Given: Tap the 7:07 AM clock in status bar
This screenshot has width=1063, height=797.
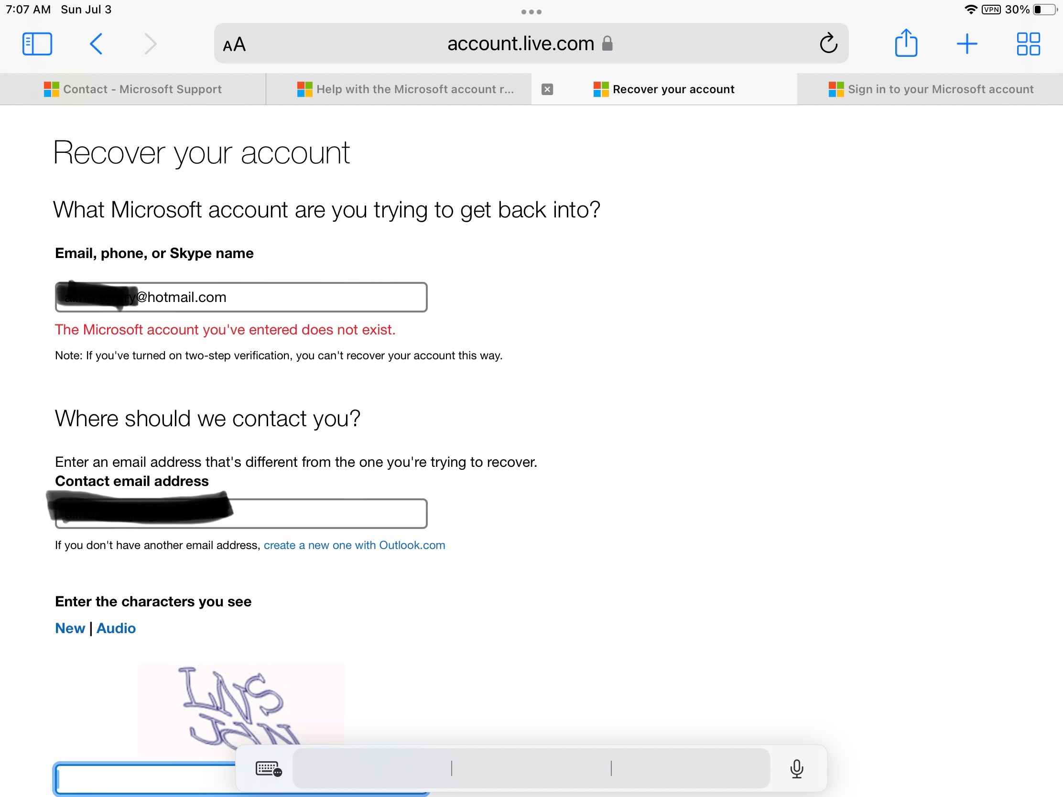Looking at the screenshot, I should point(28,10).
